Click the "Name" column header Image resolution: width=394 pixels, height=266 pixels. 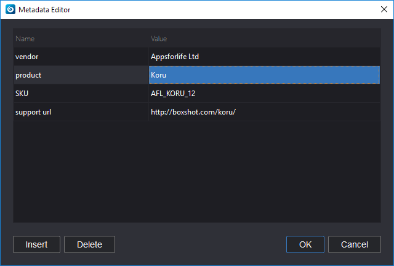point(81,38)
